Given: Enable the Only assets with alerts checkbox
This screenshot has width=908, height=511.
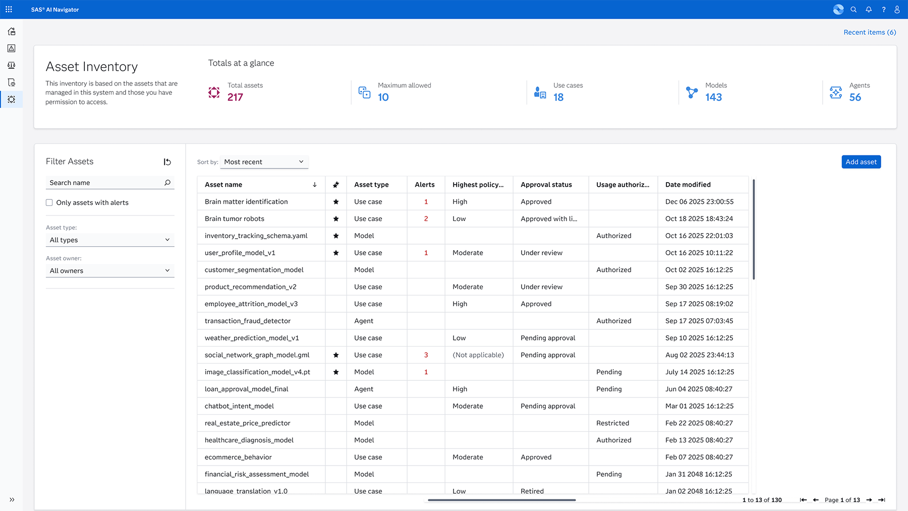Looking at the screenshot, I should point(49,202).
